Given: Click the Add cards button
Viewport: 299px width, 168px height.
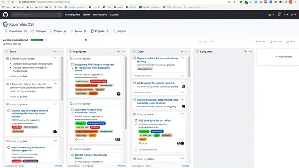Looking at the screenshot, I should click(259, 42).
